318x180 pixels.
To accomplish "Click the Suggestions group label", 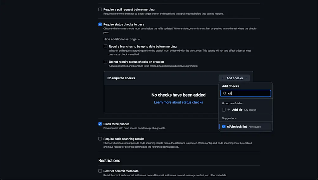I will pos(229,118).
